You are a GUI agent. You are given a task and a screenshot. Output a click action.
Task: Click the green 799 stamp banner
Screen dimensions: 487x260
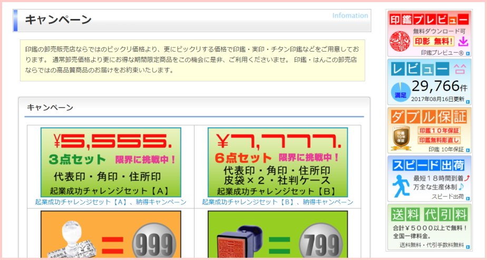click(278, 234)
